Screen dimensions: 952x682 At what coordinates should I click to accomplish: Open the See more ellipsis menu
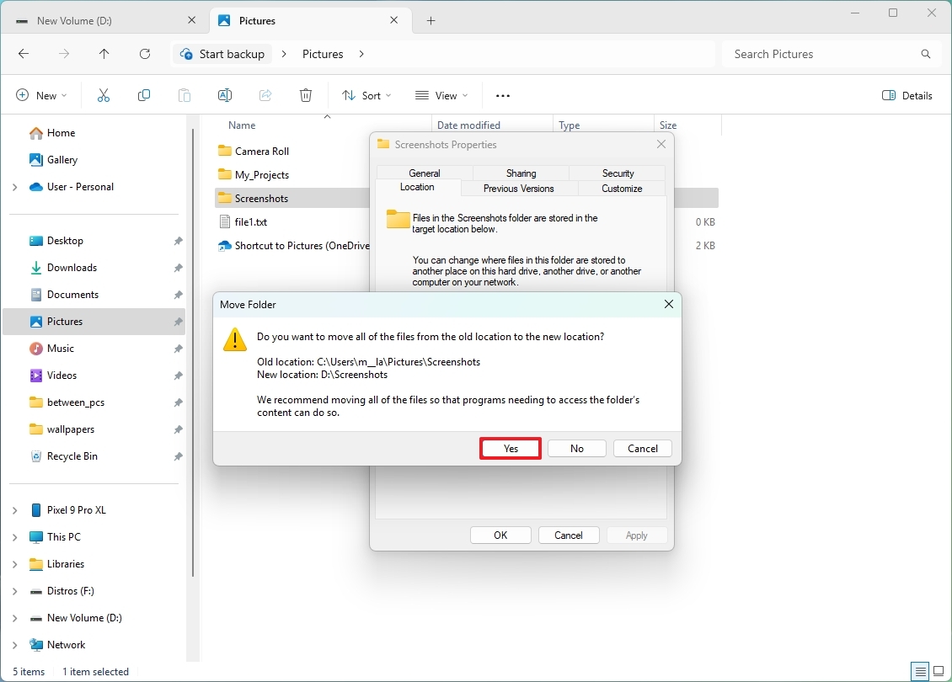point(503,96)
